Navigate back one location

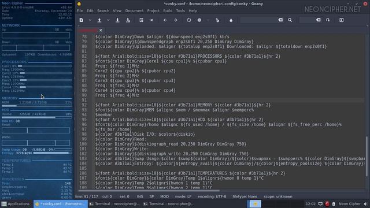[165, 20]
